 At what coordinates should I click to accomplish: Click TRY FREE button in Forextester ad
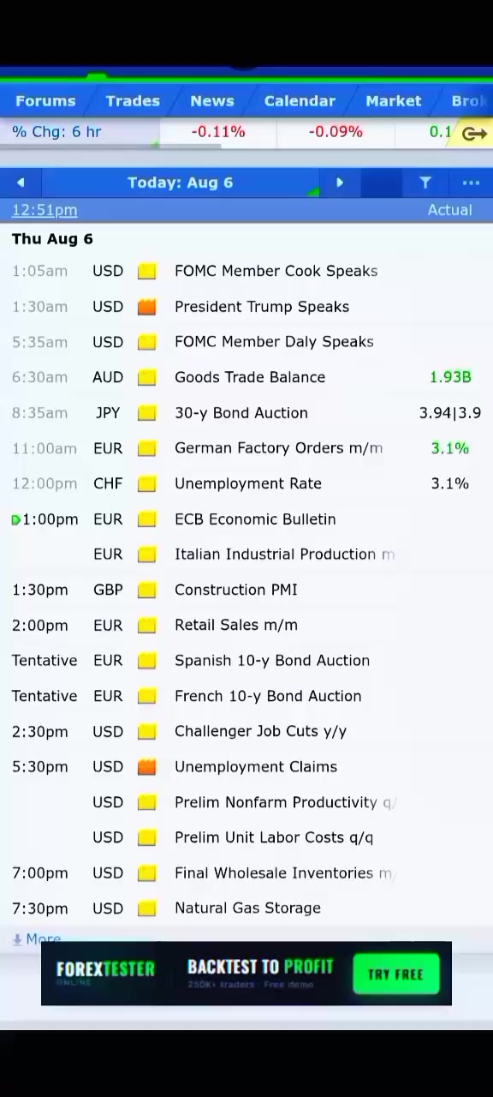395,974
